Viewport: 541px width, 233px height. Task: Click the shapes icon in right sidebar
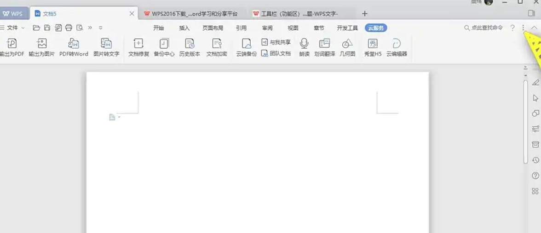[x=535, y=114]
